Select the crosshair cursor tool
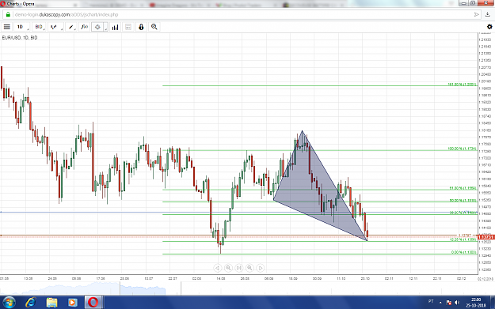This screenshot has height=309, width=495. pyautogui.click(x=97, y=27)
